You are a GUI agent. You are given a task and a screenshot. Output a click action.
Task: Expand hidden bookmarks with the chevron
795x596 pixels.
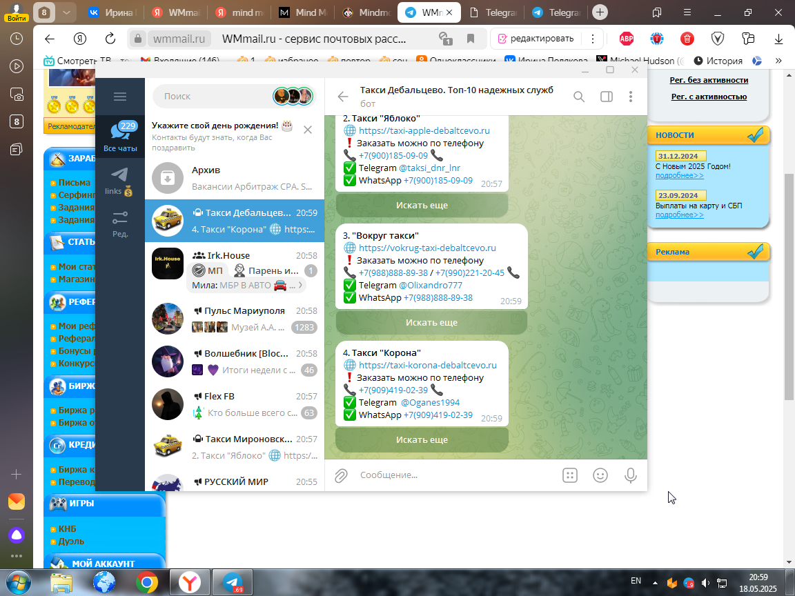point(778,61)
